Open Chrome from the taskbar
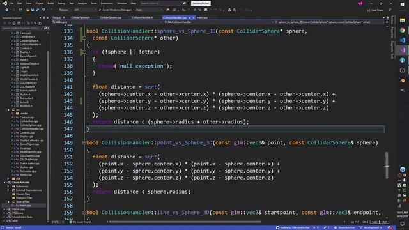Viewport: 409px width, 230px height. pos(402,30)
